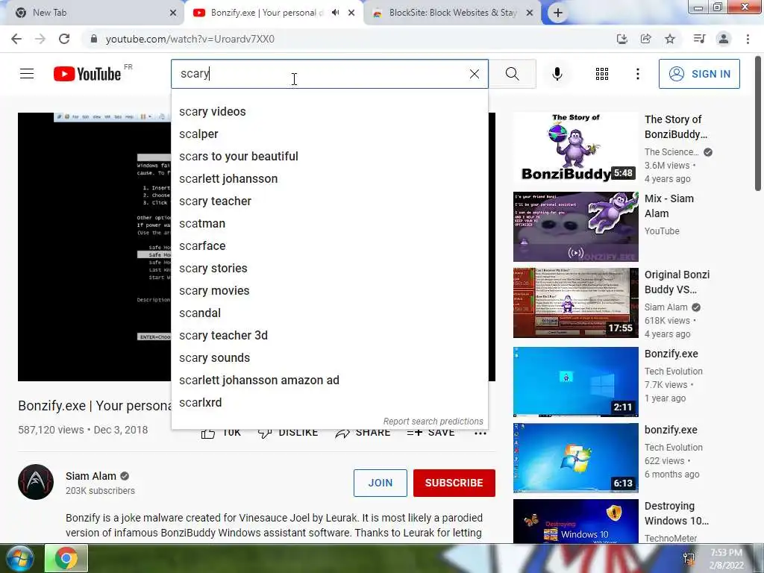Choose the 'scarlett johansson' suggestion
Viewport: 764px width, 573px height.
click(329, 179)
